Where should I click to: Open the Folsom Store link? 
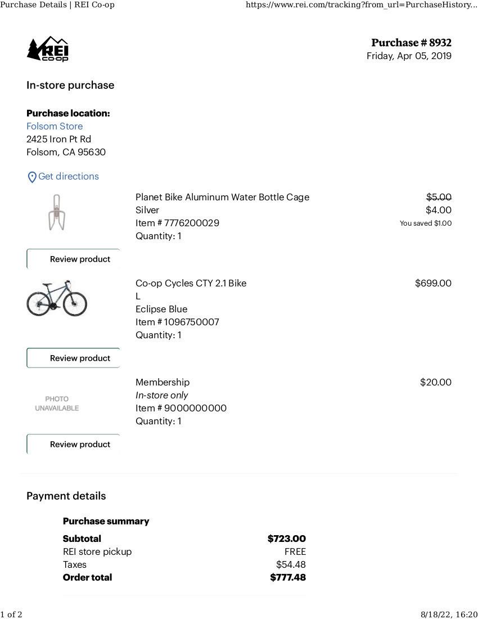[55, 126]
